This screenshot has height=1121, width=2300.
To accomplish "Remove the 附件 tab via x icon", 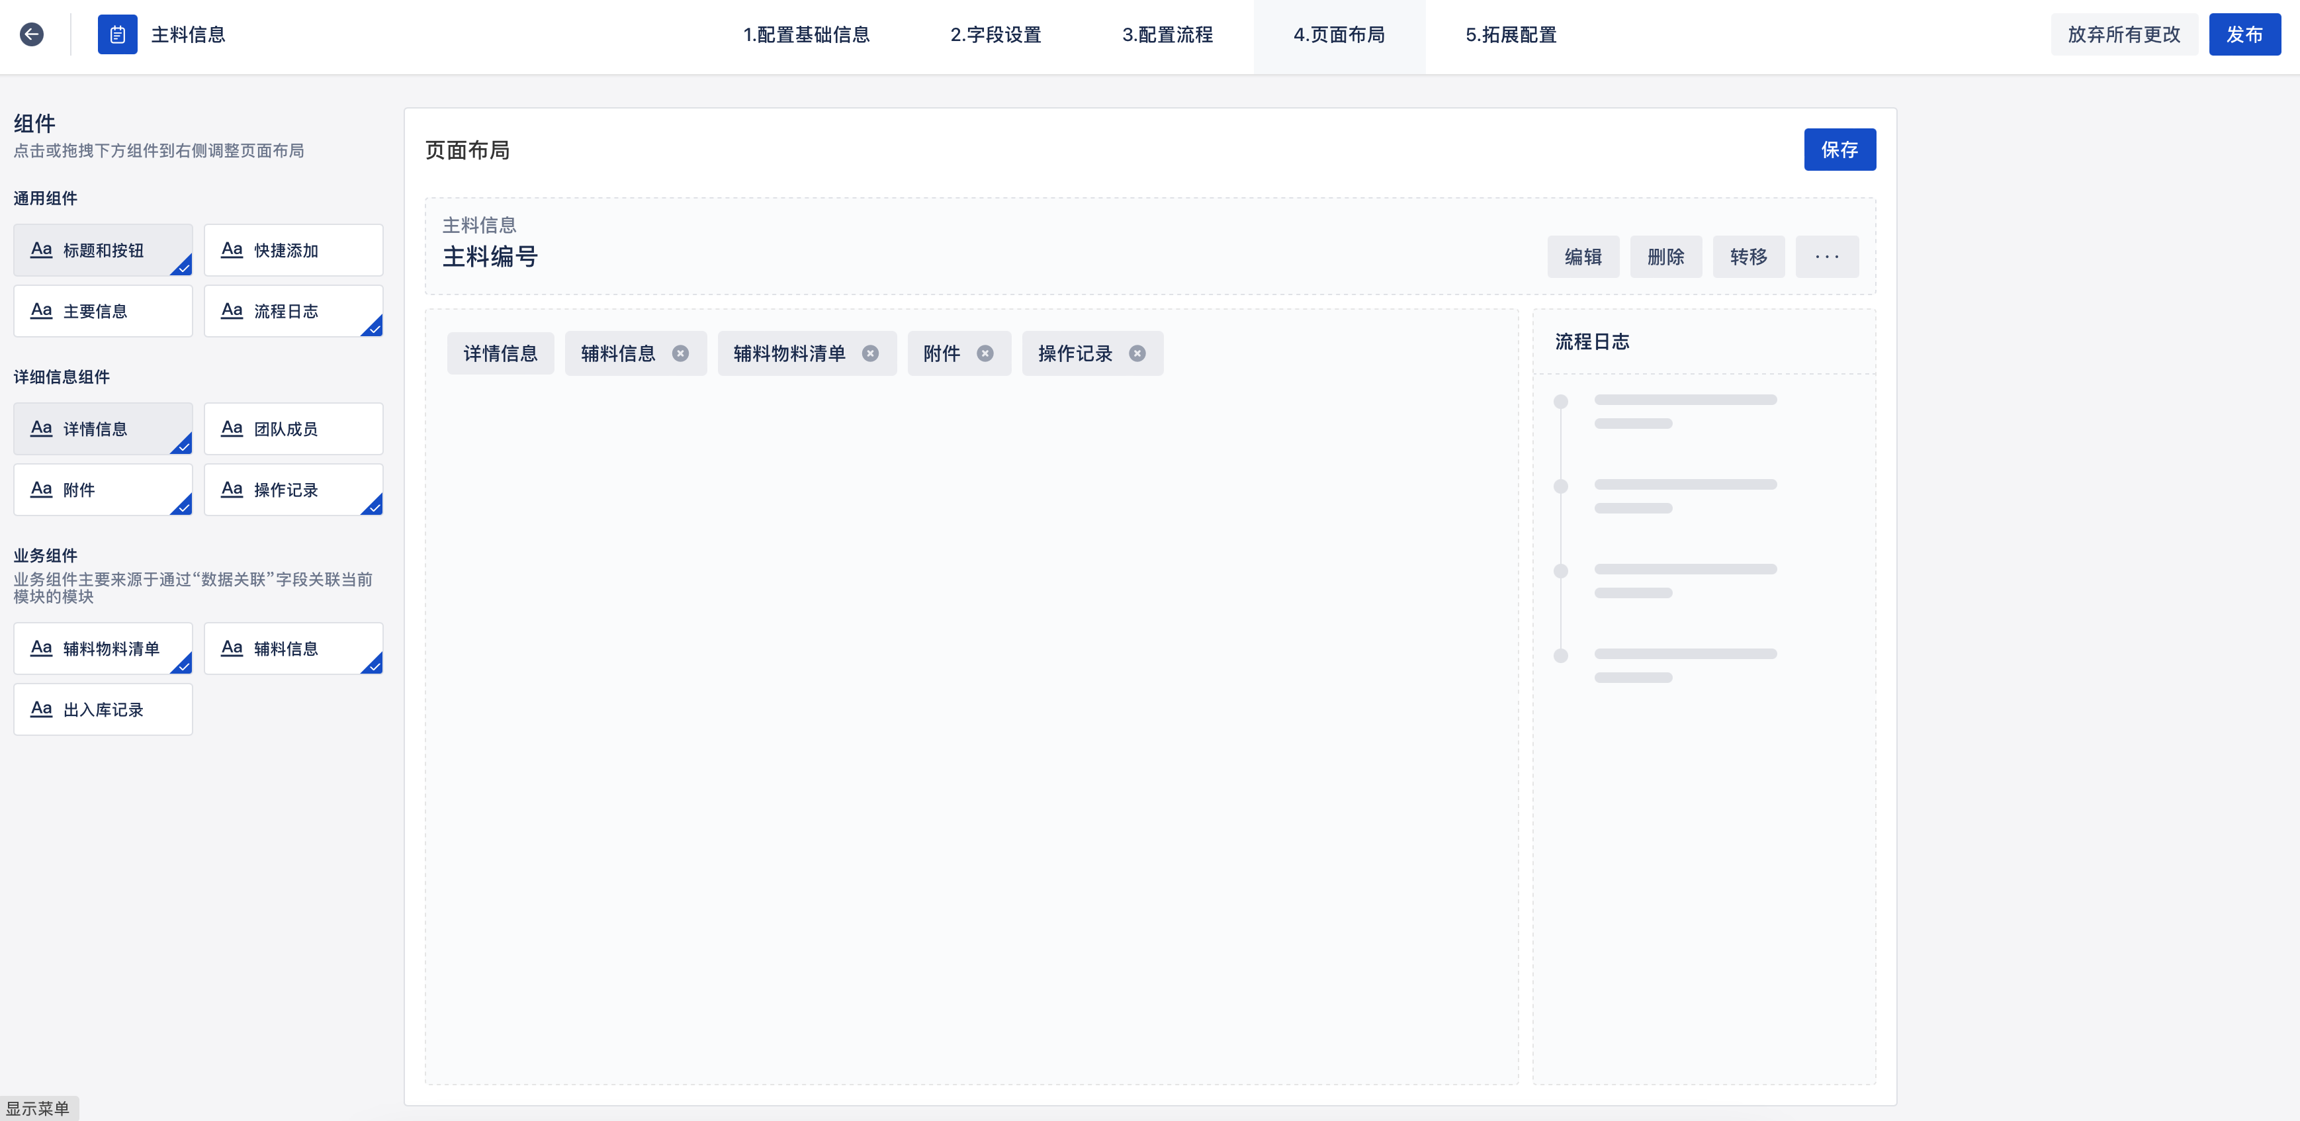I will pyautogui.click(x=985, y=354).
